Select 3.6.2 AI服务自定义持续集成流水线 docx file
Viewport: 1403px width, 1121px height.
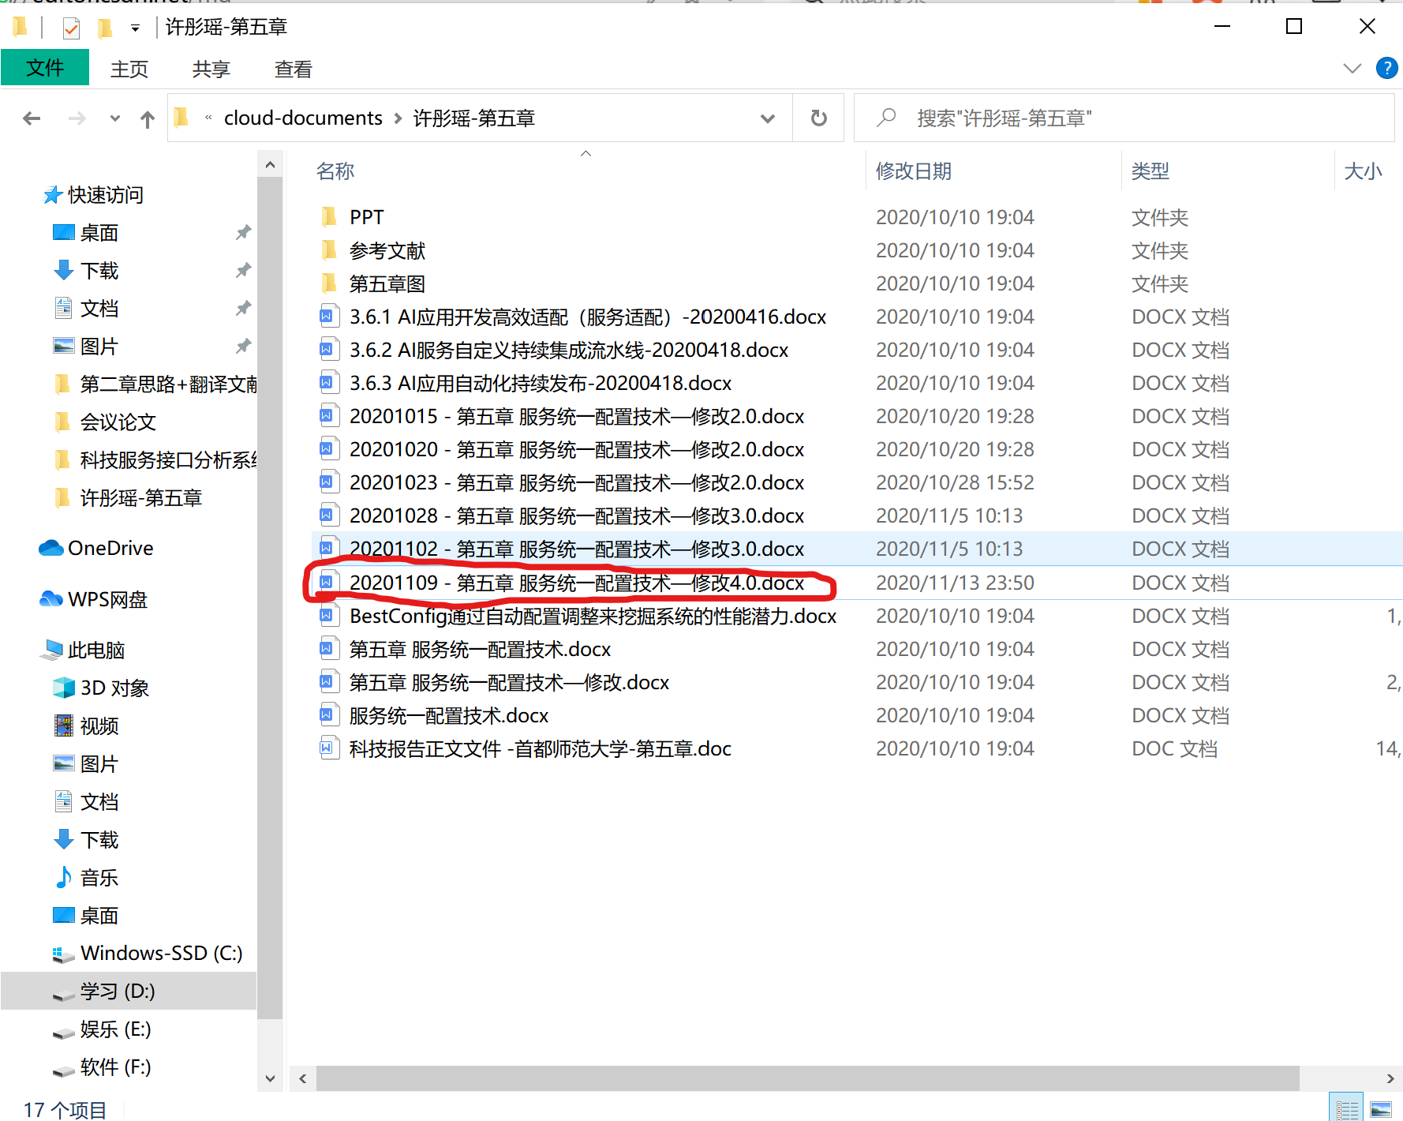[569, 350]
